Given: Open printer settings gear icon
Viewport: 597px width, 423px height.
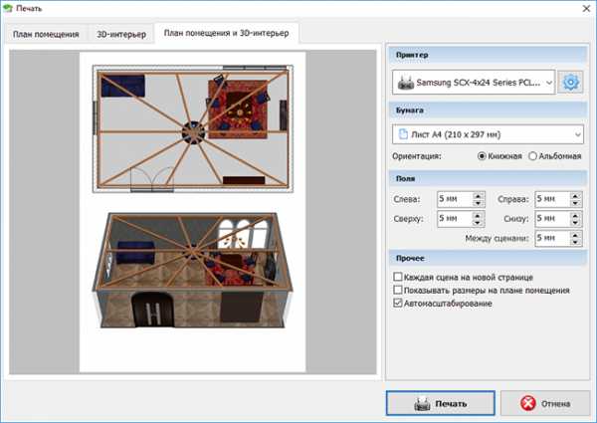Looking at the screenshot, I should [x=570, y=82].
